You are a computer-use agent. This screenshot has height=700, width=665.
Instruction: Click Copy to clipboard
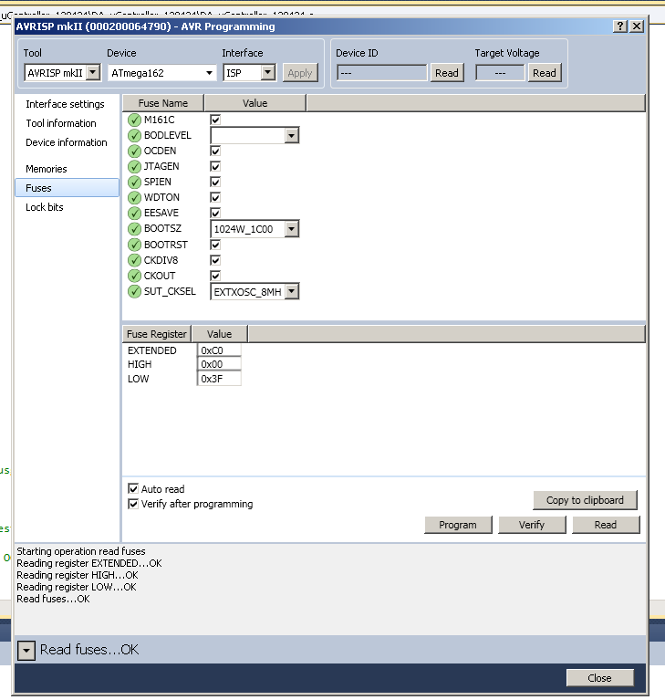tap(585, 500)
